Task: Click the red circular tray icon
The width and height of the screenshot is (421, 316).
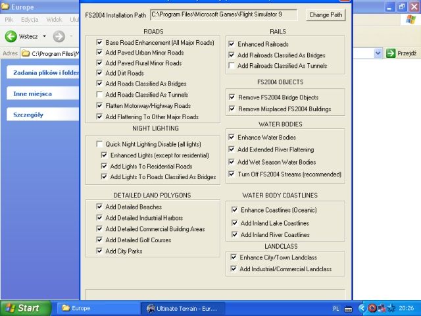Action: (x=372, y=308)
